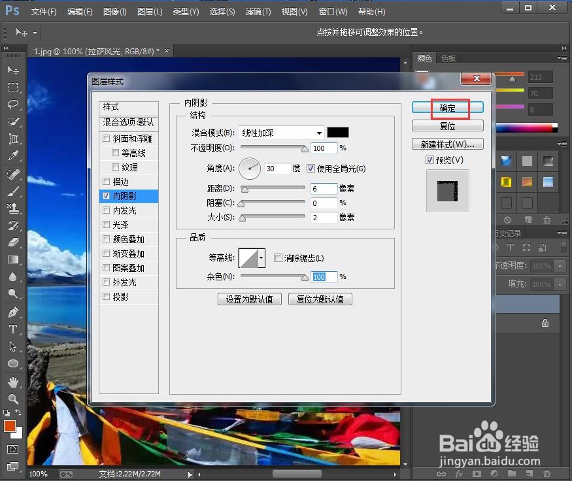
Task: Activate the Crop tool
Action: pos(12,139)
